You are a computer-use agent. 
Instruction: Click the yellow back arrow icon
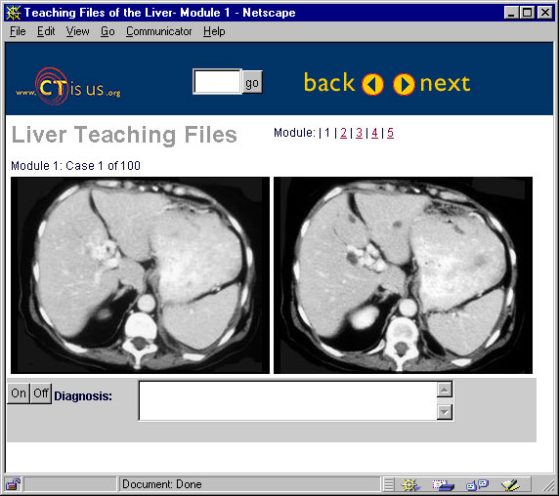coord(372,84)
